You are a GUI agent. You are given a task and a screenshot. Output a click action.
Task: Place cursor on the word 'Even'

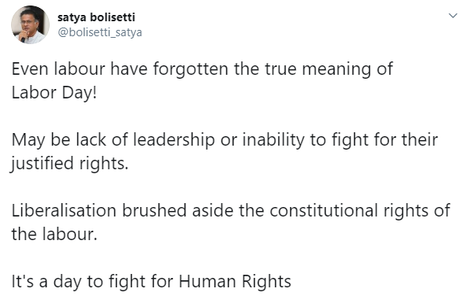(30, 68)
